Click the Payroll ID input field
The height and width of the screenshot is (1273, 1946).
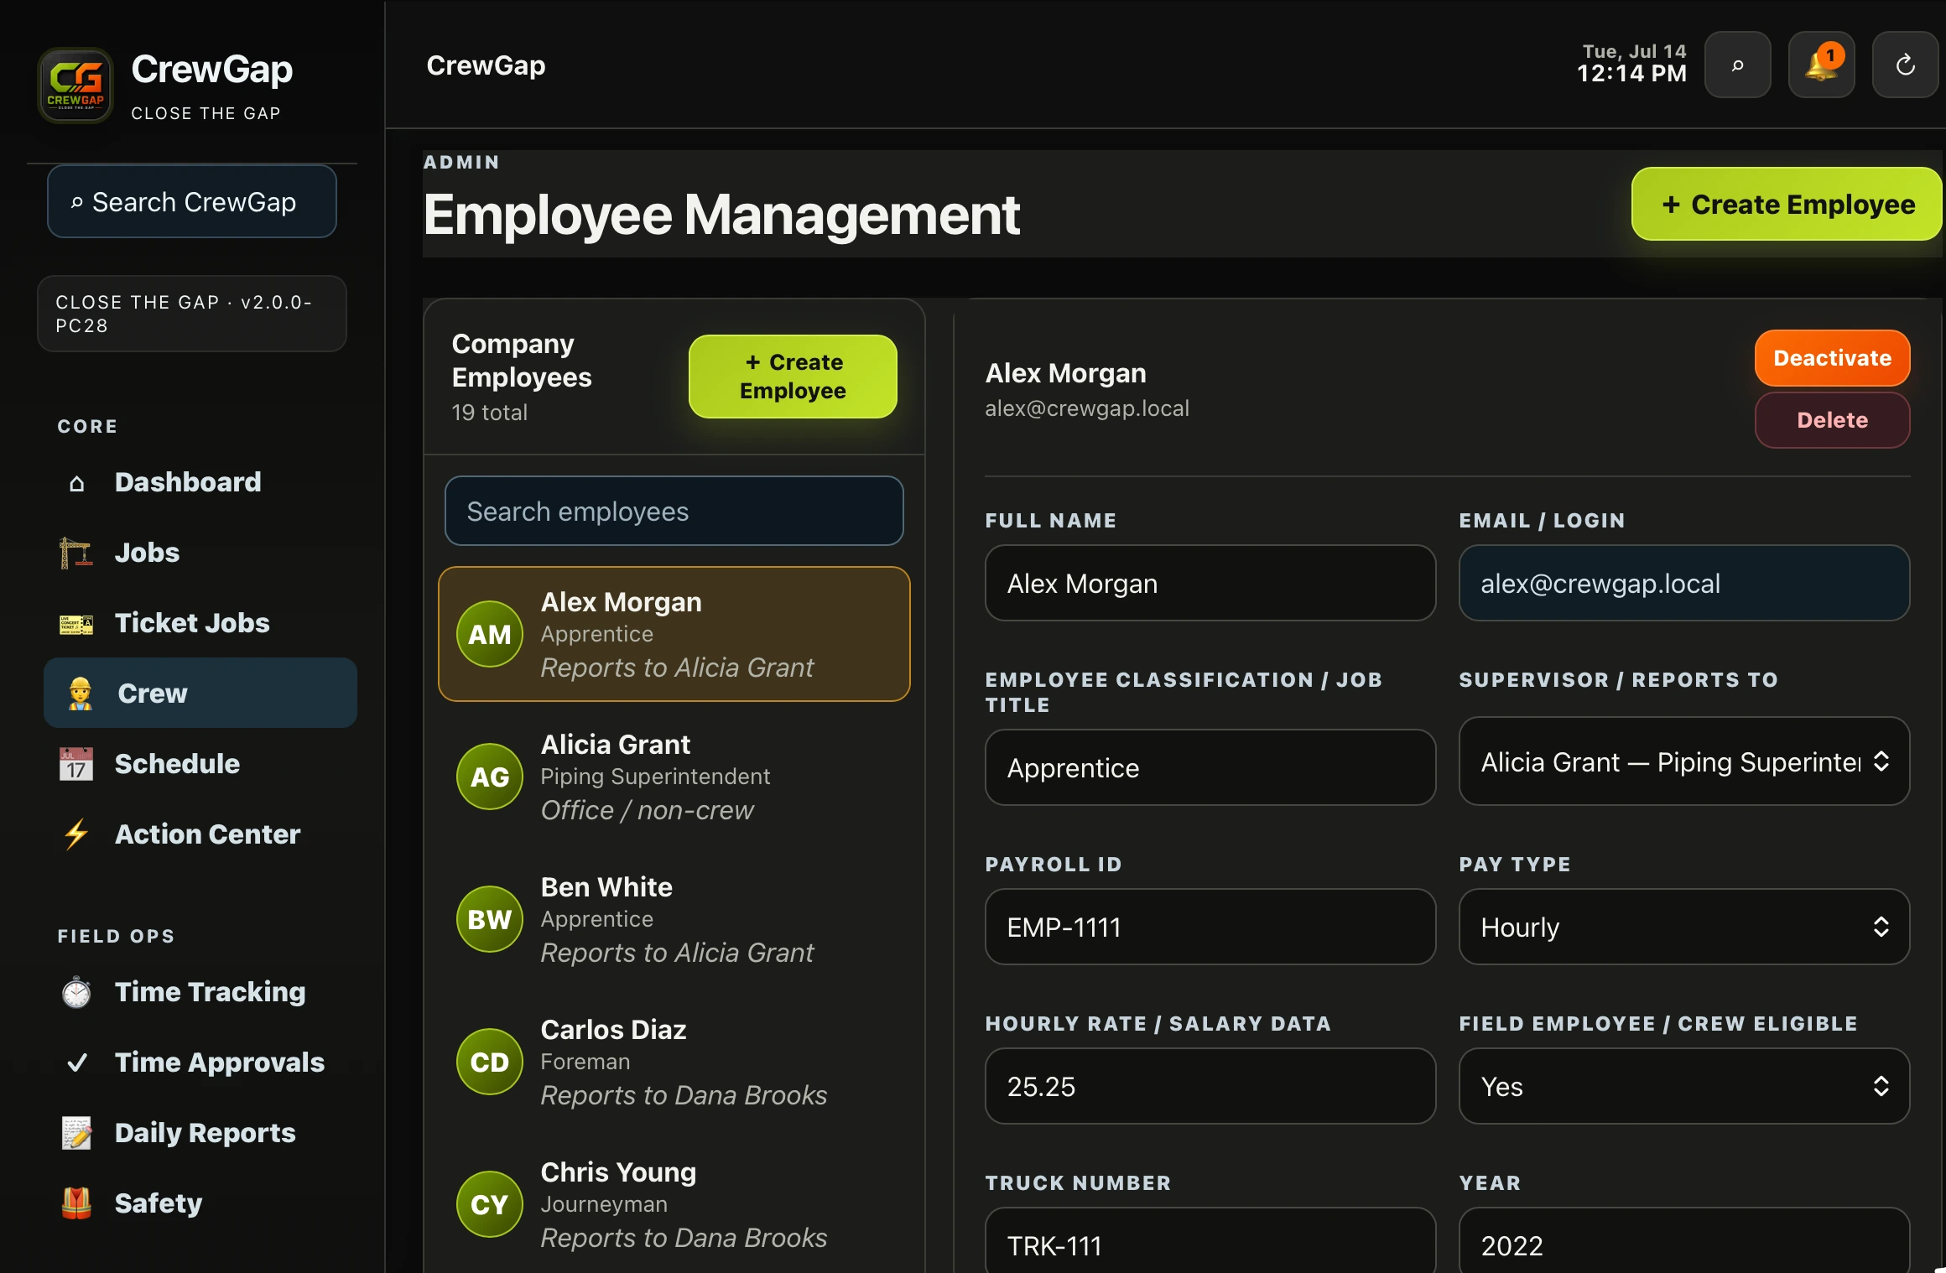coord(1210,927)
